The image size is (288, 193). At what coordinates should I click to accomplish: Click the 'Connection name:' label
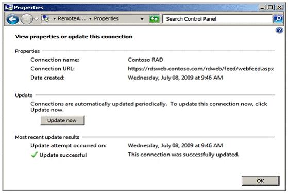(x=55, y=60)
